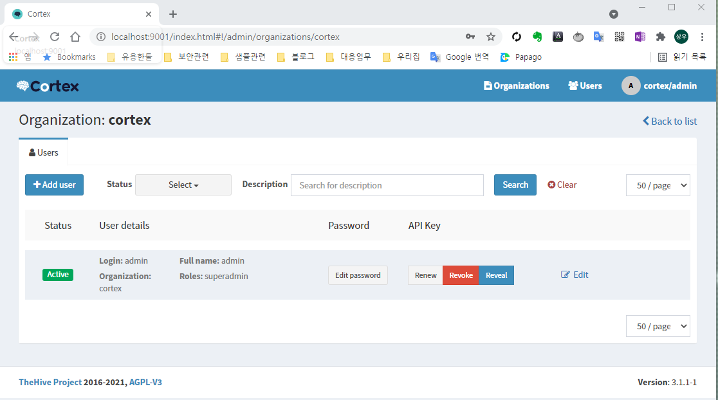Open the saved password key icon
718x400 pixels.
point(470,37)
